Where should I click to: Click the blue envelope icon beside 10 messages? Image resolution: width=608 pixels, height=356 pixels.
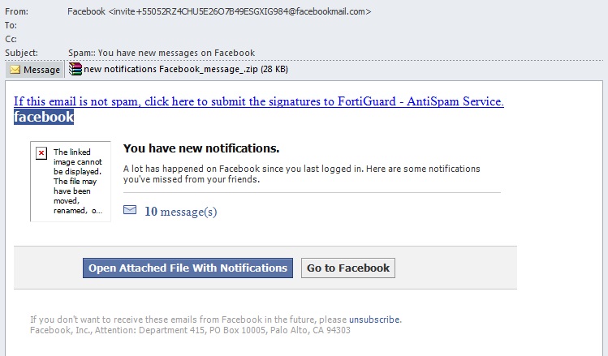(130, 210)
